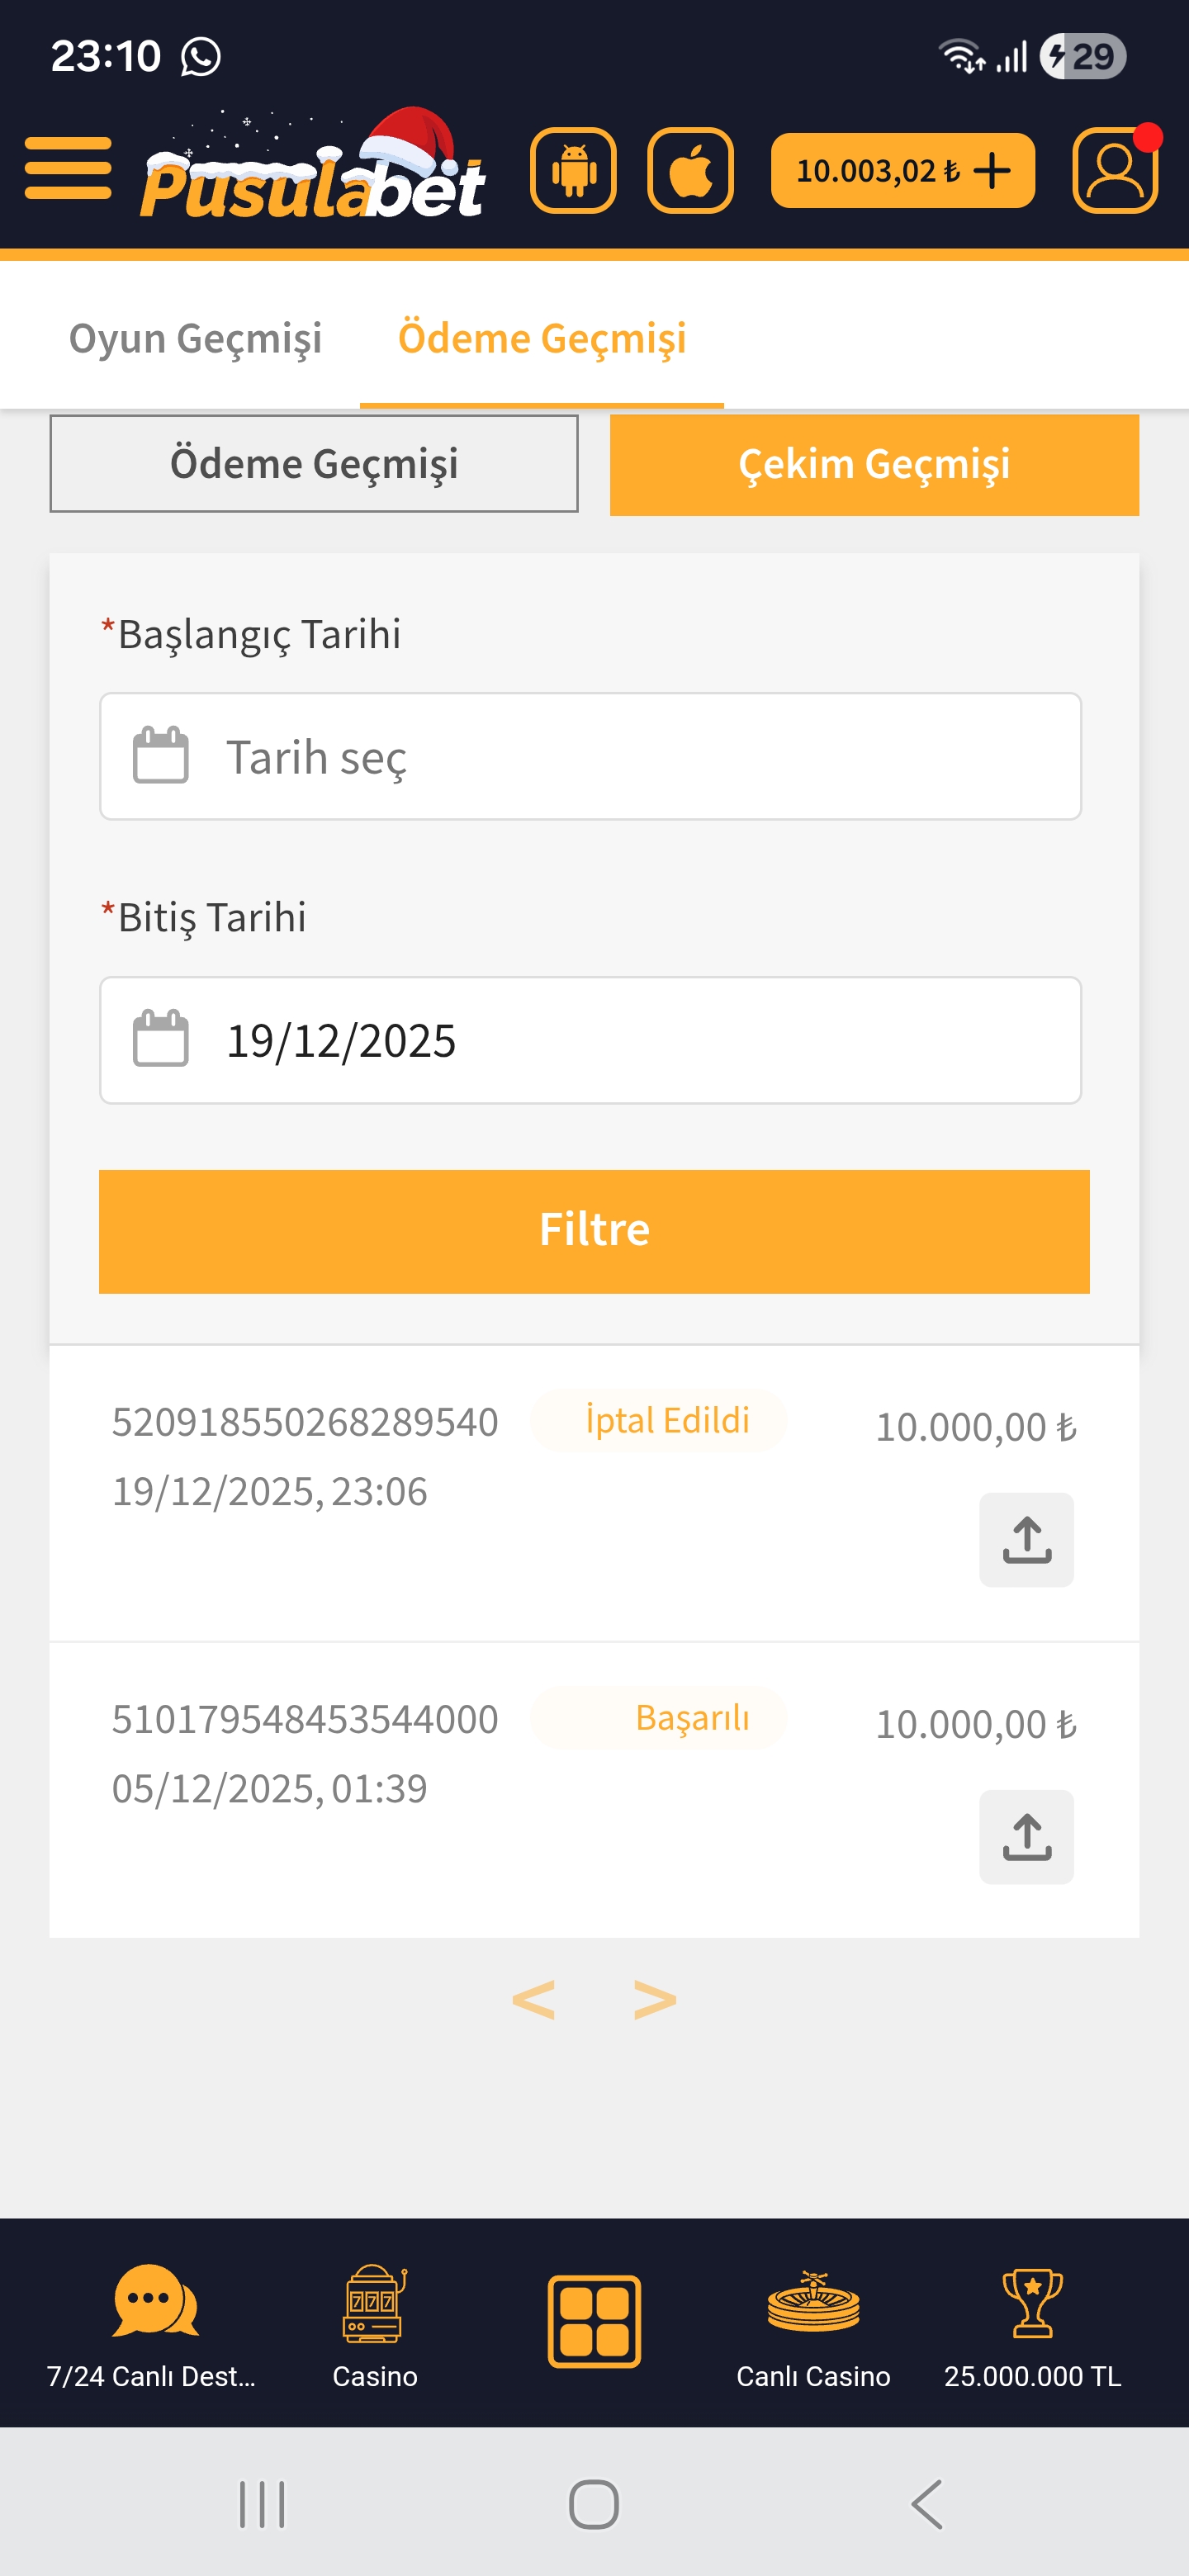Open the hamburger menu
The height and width of the screenshot is (2576, 1189).
pos(68,168)
